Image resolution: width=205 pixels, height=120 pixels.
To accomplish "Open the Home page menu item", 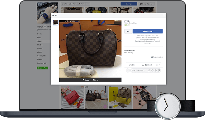I will click(x=39, y=34).
